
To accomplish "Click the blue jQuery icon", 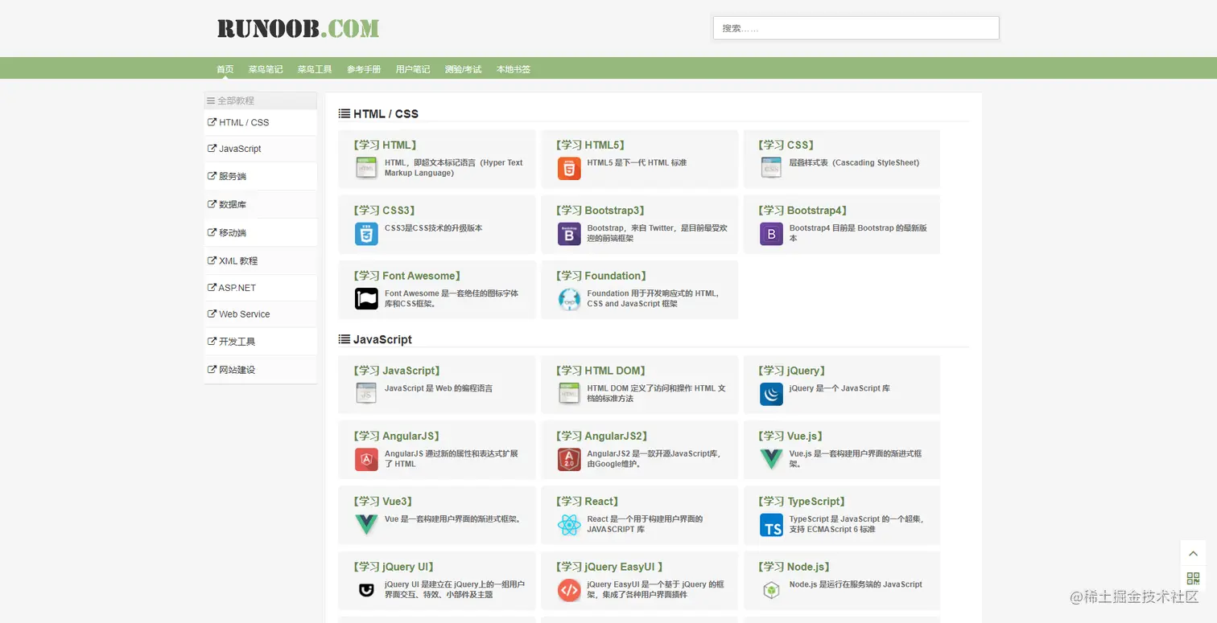I will 771,394.
